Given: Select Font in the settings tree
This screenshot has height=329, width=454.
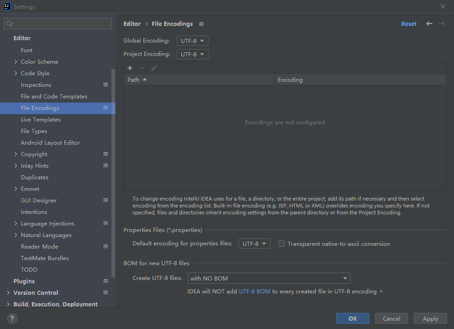Looking at the screenshot, I should 27,50.
